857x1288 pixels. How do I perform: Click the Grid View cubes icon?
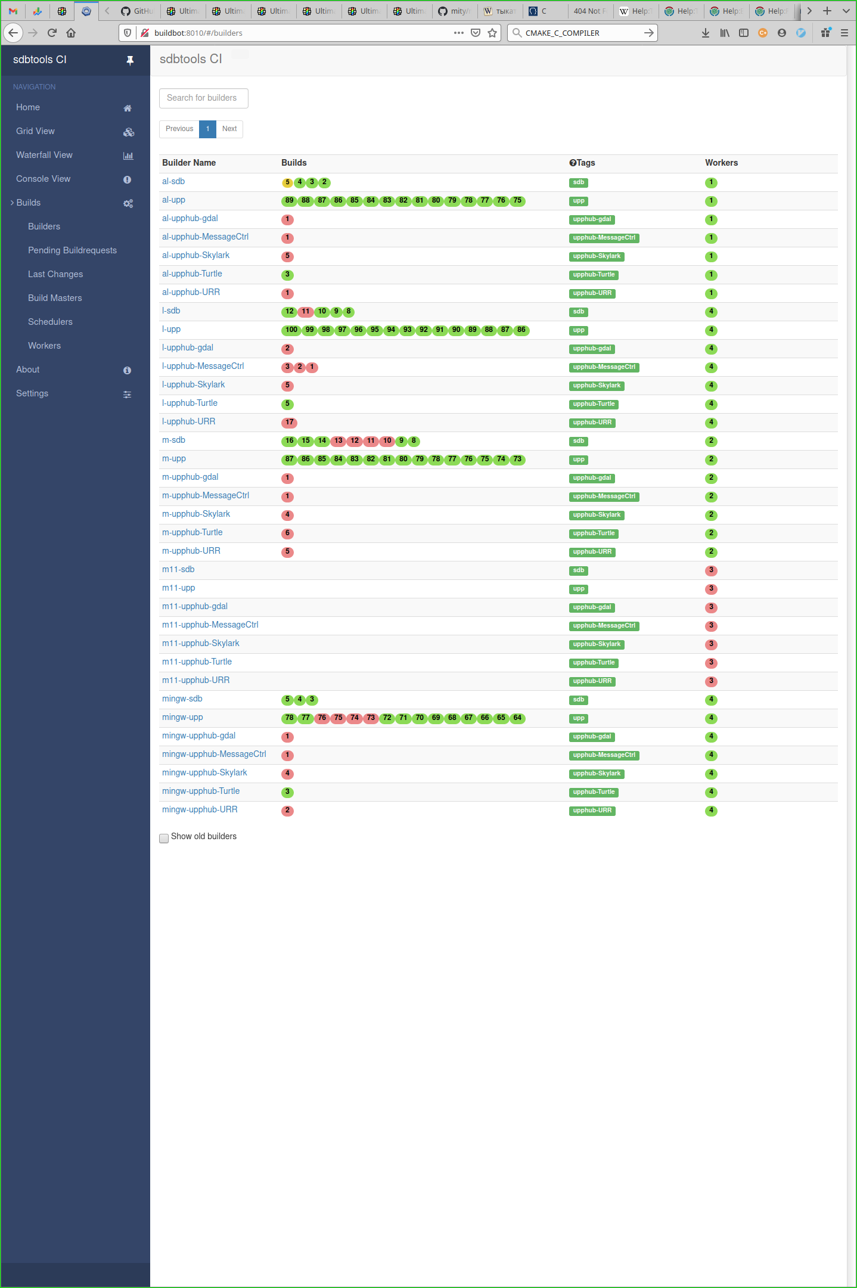click(128, 132)
